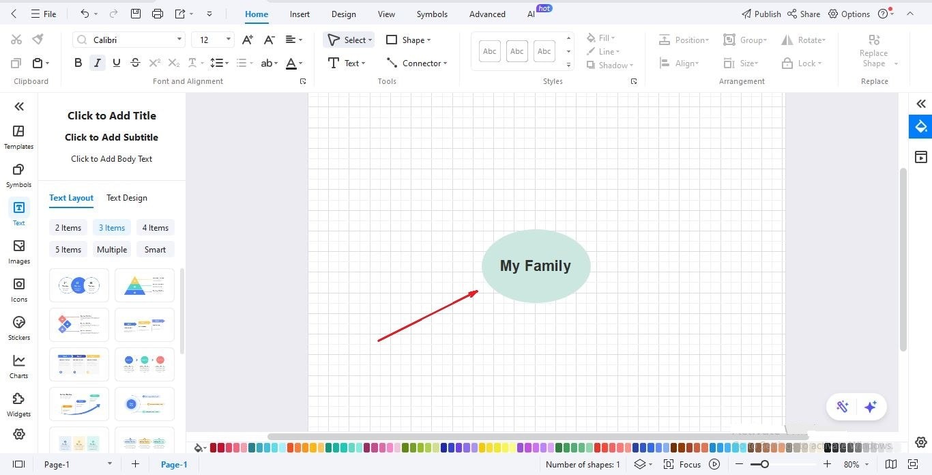Image resolution: width=932 pixels, height=475 pixels.
Task: Save the document with floppy icon
Action: coord(136,14)
